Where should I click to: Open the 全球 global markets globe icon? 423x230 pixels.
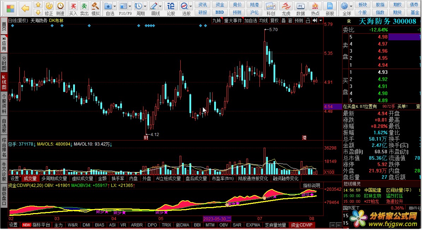(345, 8)
